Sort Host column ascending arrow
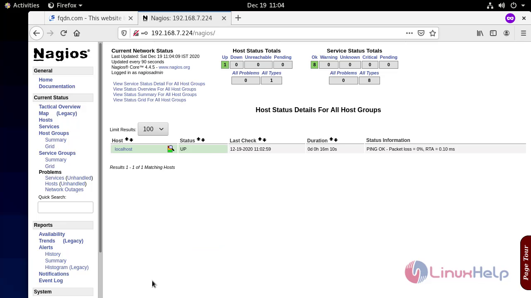Image resolution: width=531 pixels, height=298 pixels. [127, 140]
